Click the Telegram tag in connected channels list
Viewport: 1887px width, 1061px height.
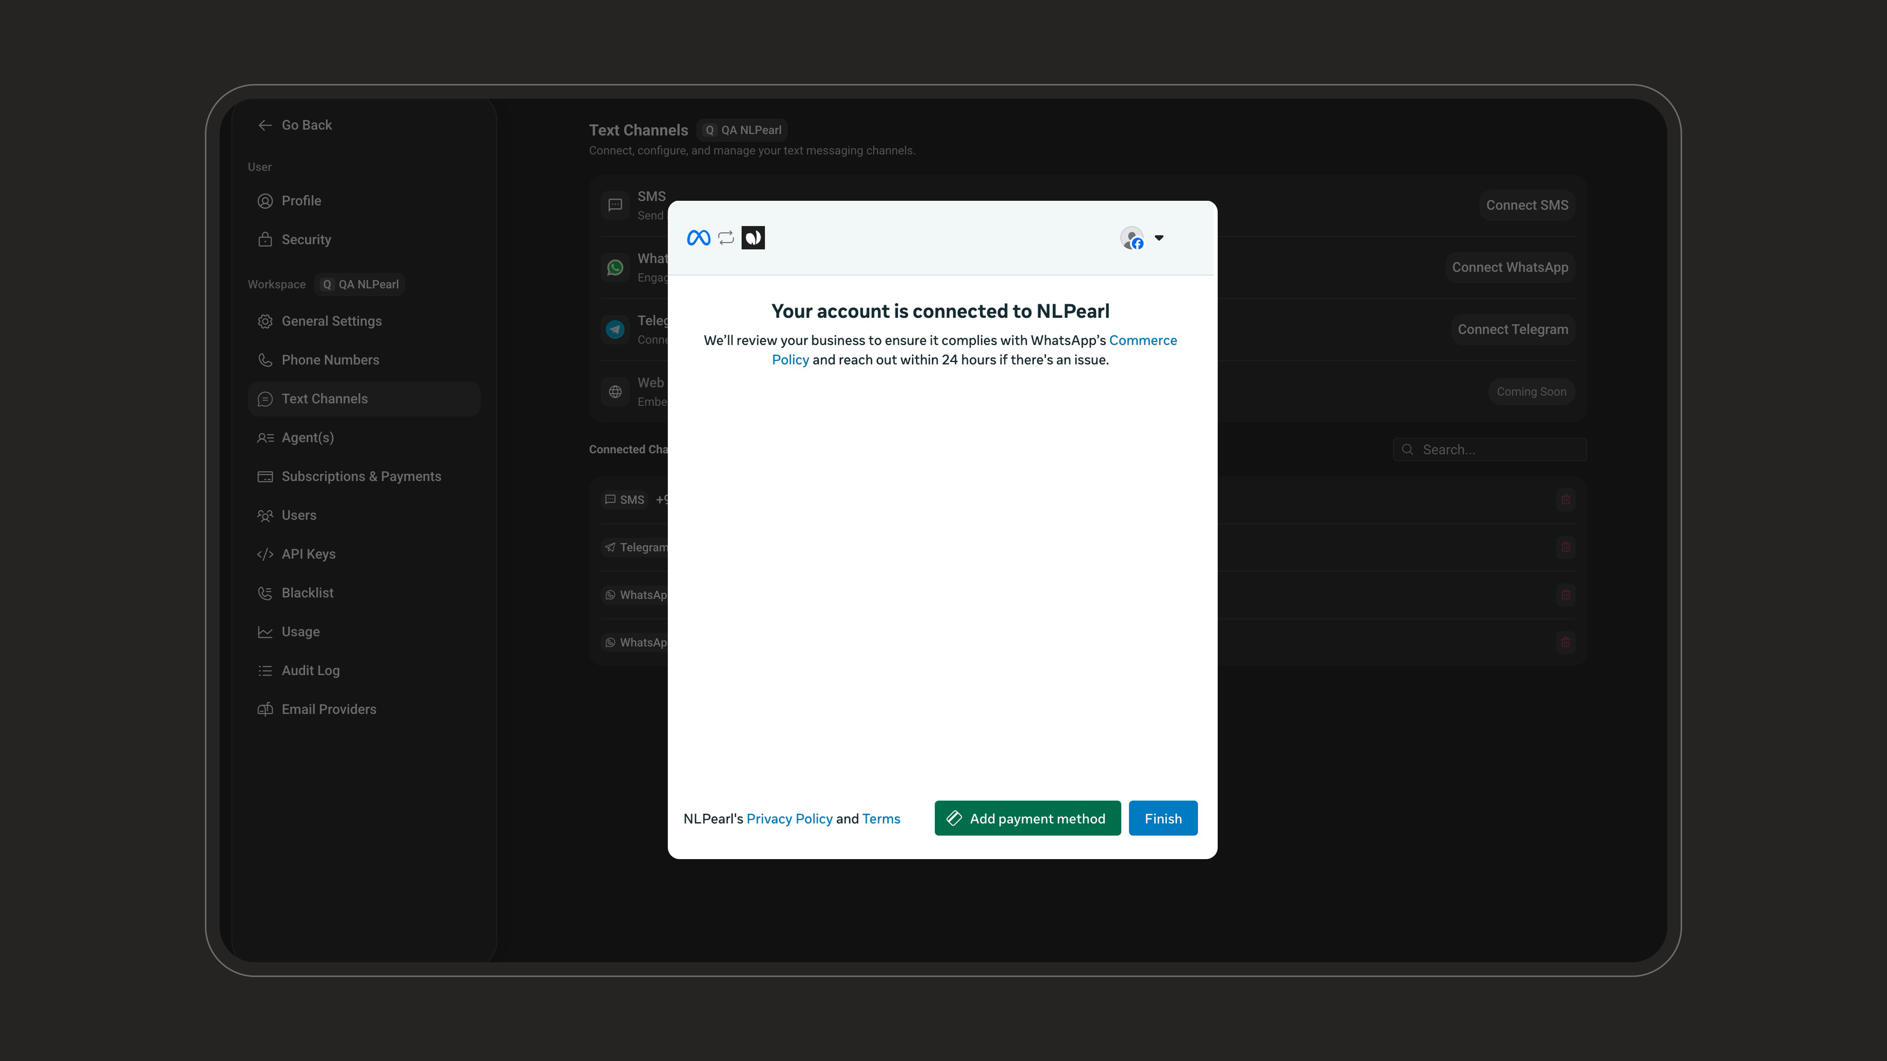click(635, 547)
